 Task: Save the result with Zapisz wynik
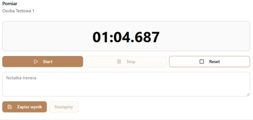[24, 107]
